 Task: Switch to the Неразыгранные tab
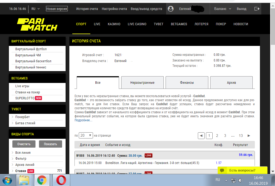[x=142, y=82]
